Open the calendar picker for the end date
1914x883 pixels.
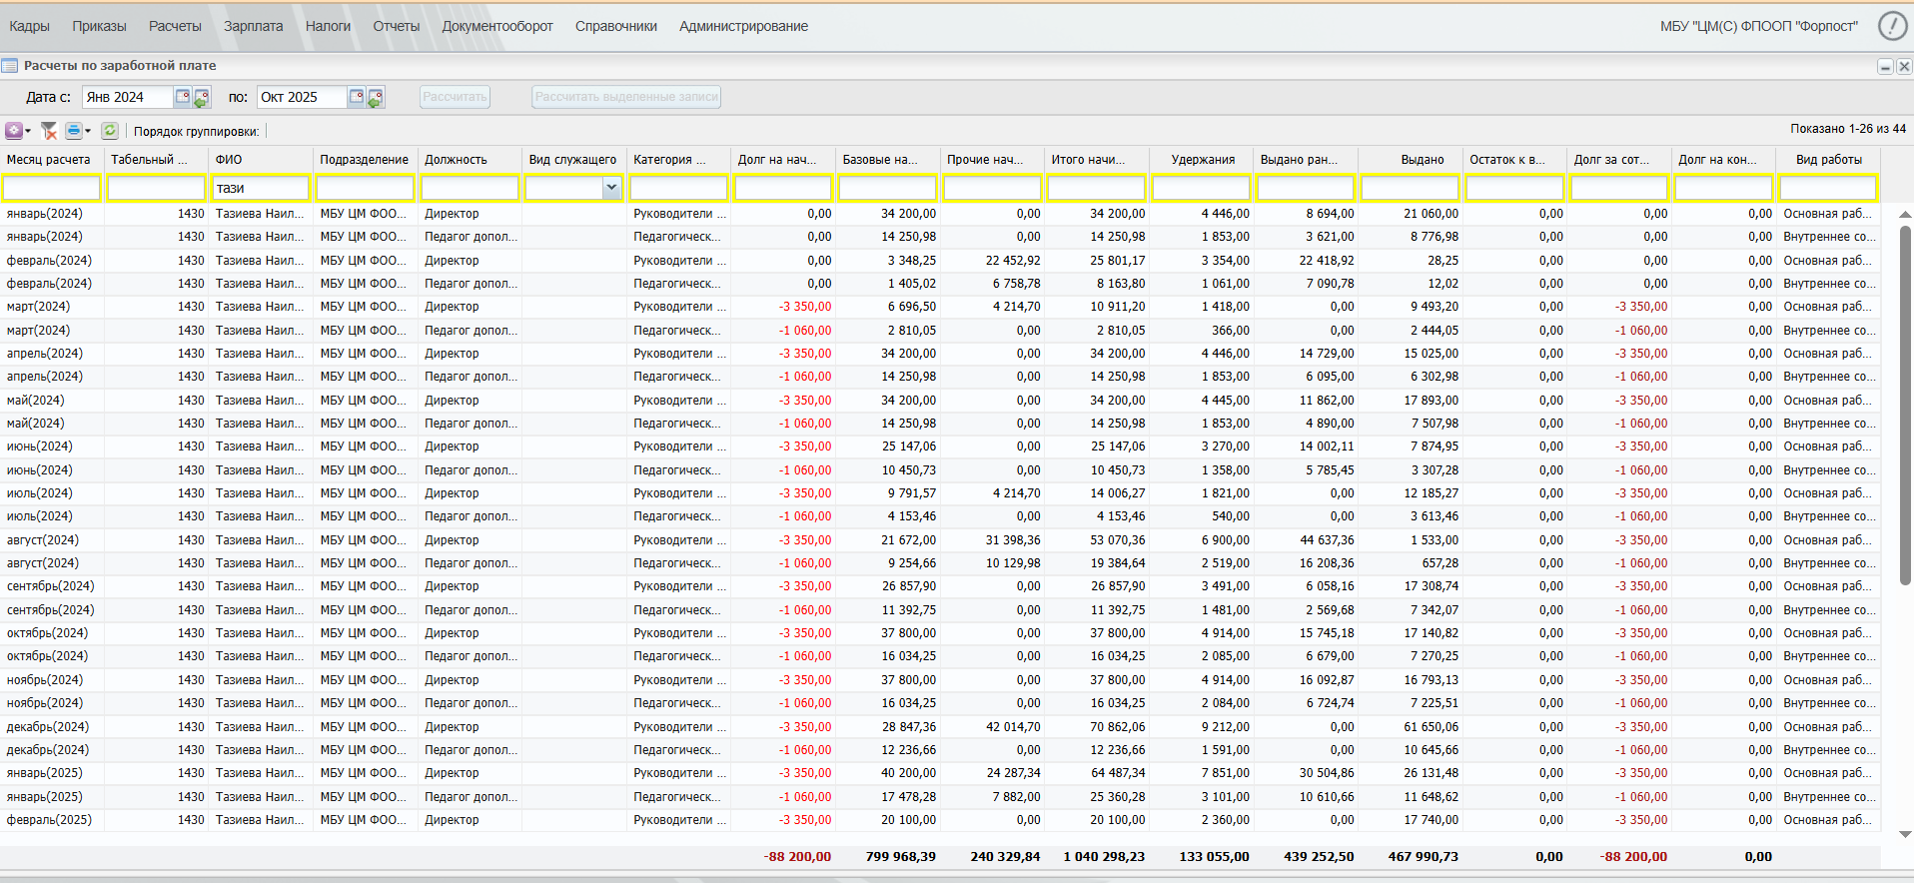tap(357, 97)
